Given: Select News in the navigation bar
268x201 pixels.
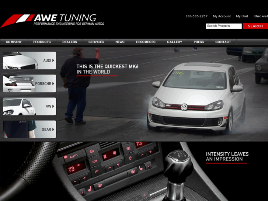Looking at the screenshot, I should [x=120, y=42].
